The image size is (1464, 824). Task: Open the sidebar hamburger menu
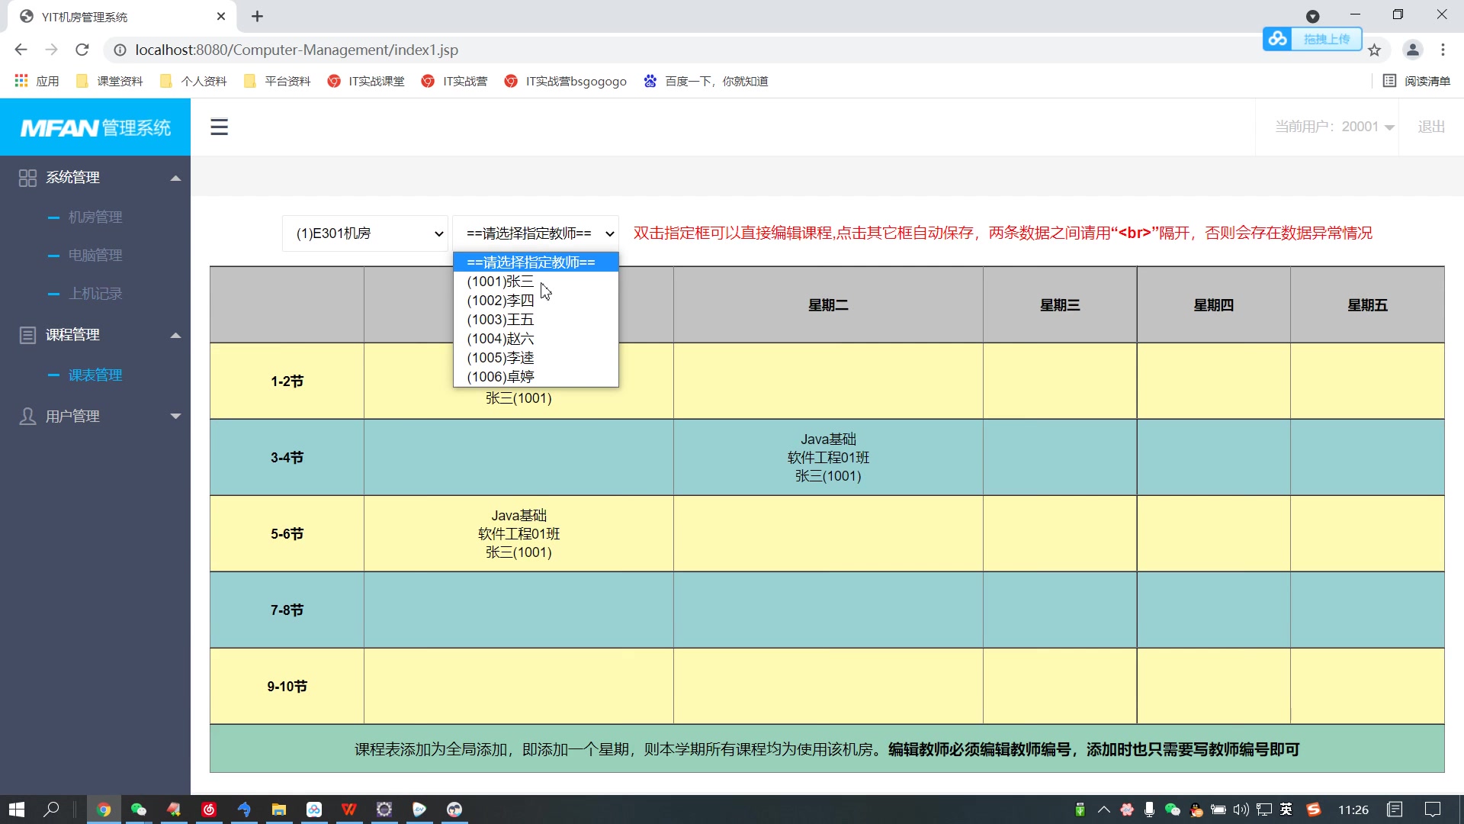click(x=220, y=127)
